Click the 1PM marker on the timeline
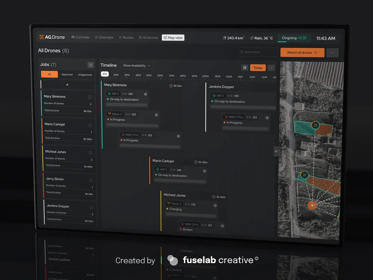This screenshot has height=280, width=373. click(x=105, y=74)
